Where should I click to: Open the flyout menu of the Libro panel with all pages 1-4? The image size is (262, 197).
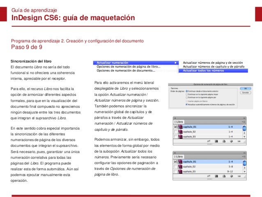tap(244, 122)
